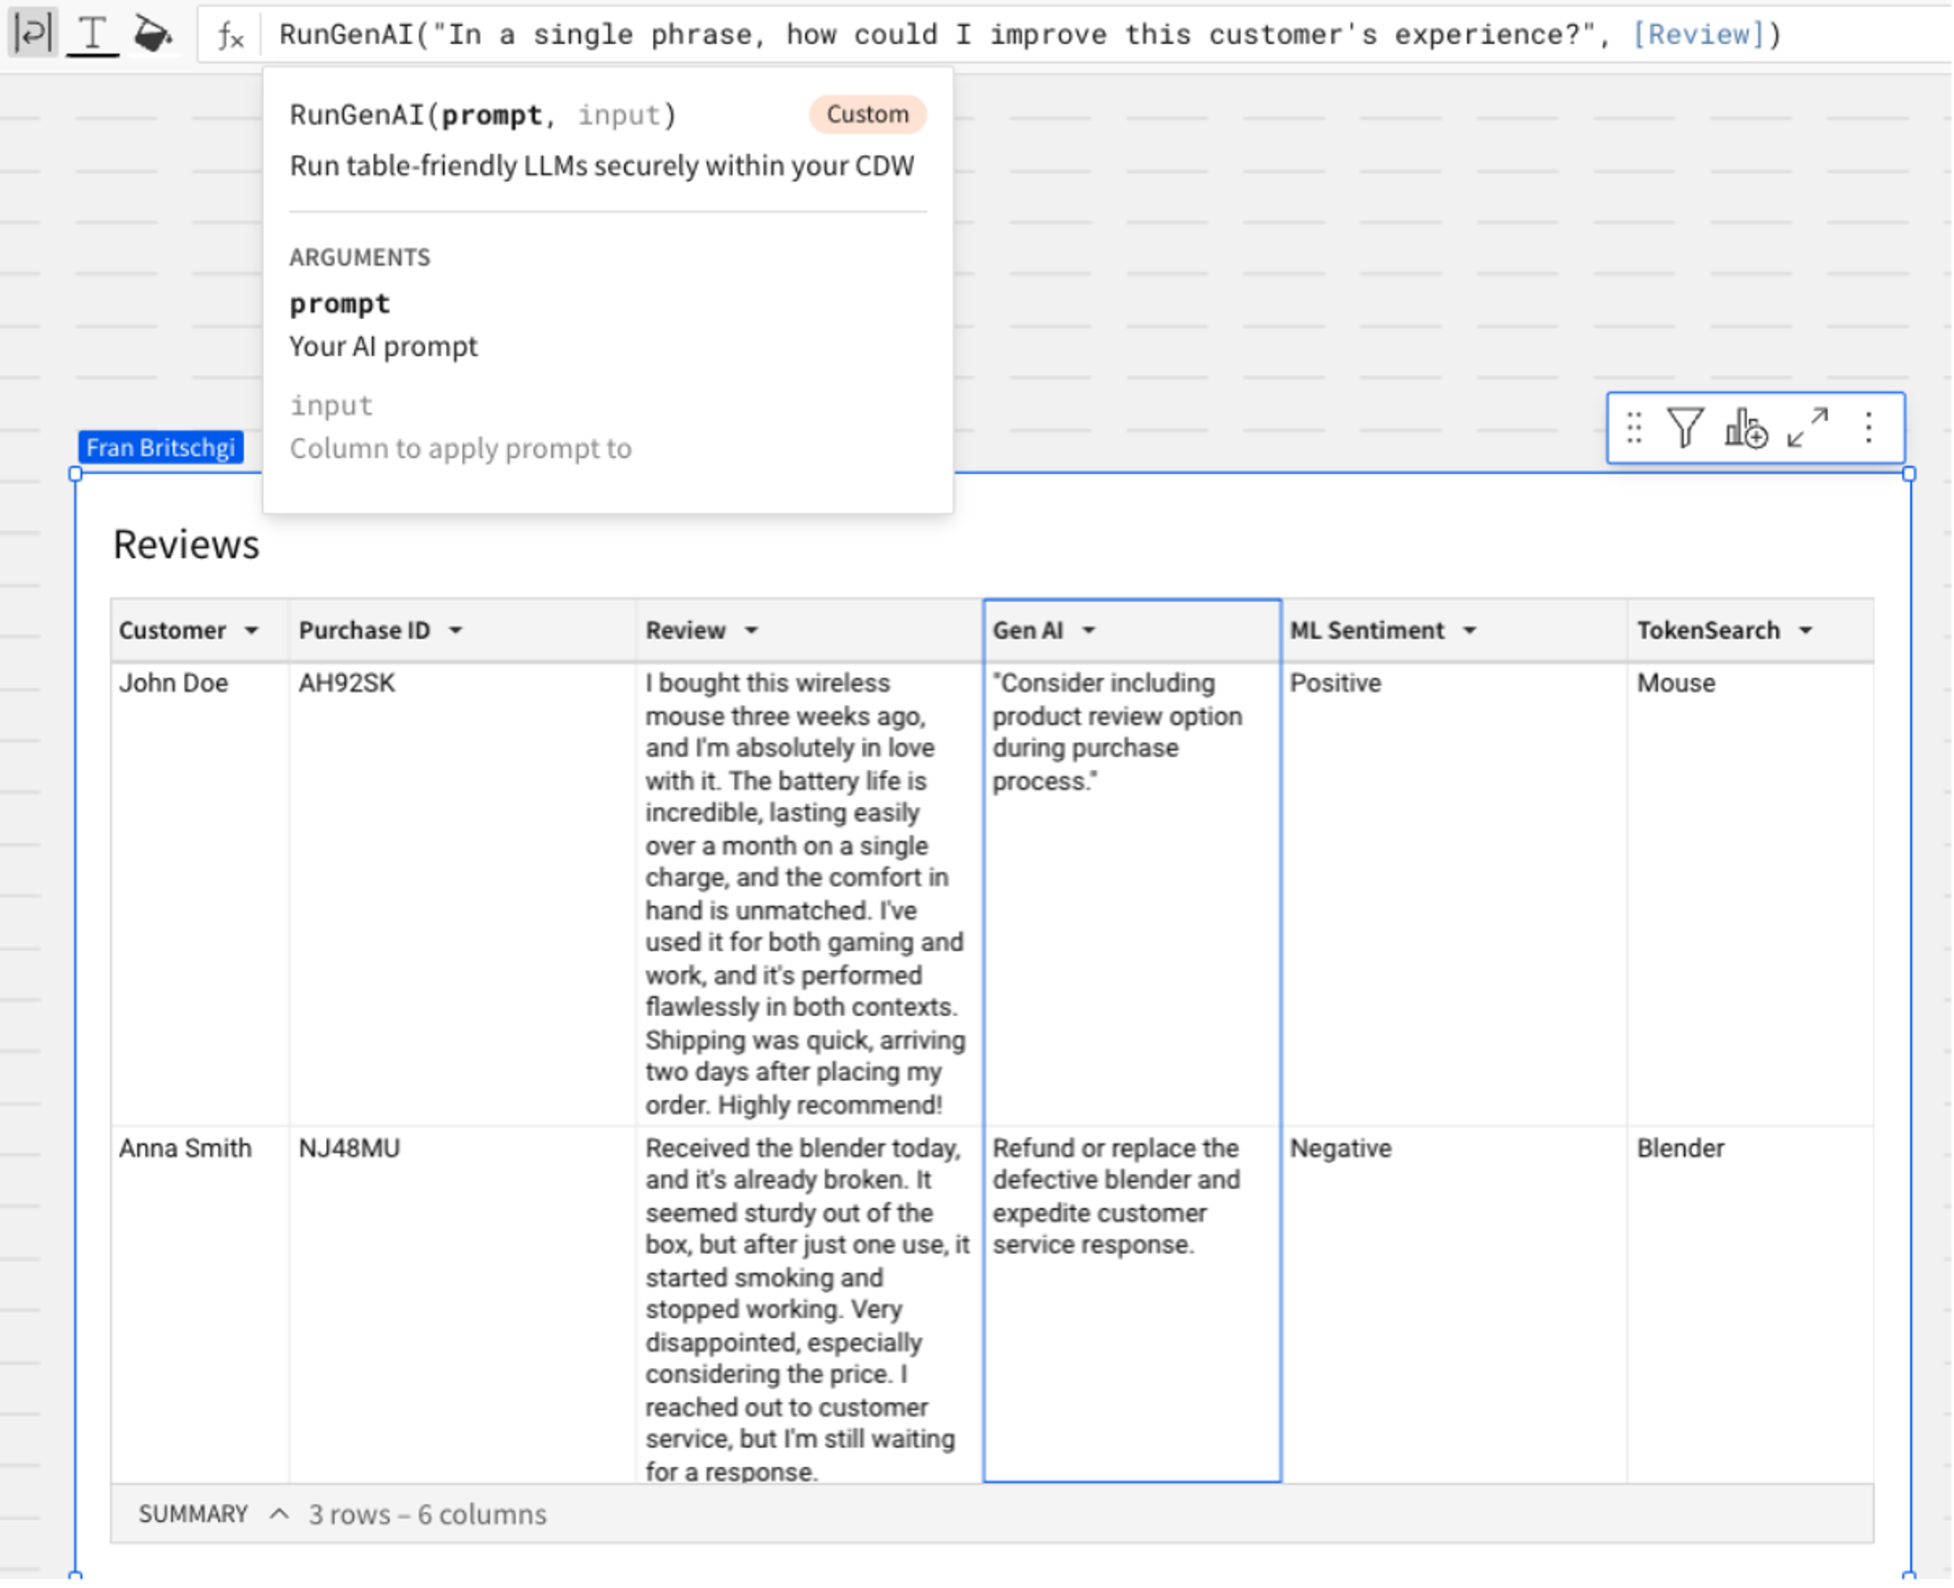Select the 'Refund or replace' Gen AI cell

pyautogui.click(x=1133, y=1304)
